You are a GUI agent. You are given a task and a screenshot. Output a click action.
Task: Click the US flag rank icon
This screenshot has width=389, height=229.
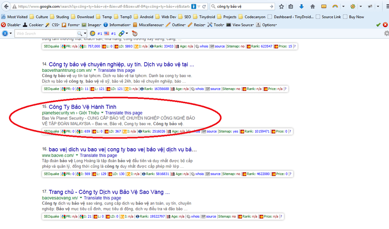[107, 33]
